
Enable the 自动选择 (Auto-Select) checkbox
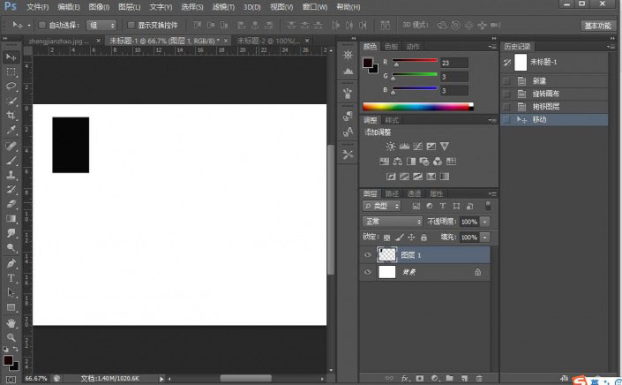pyautogui.click(x=42, y=26)
